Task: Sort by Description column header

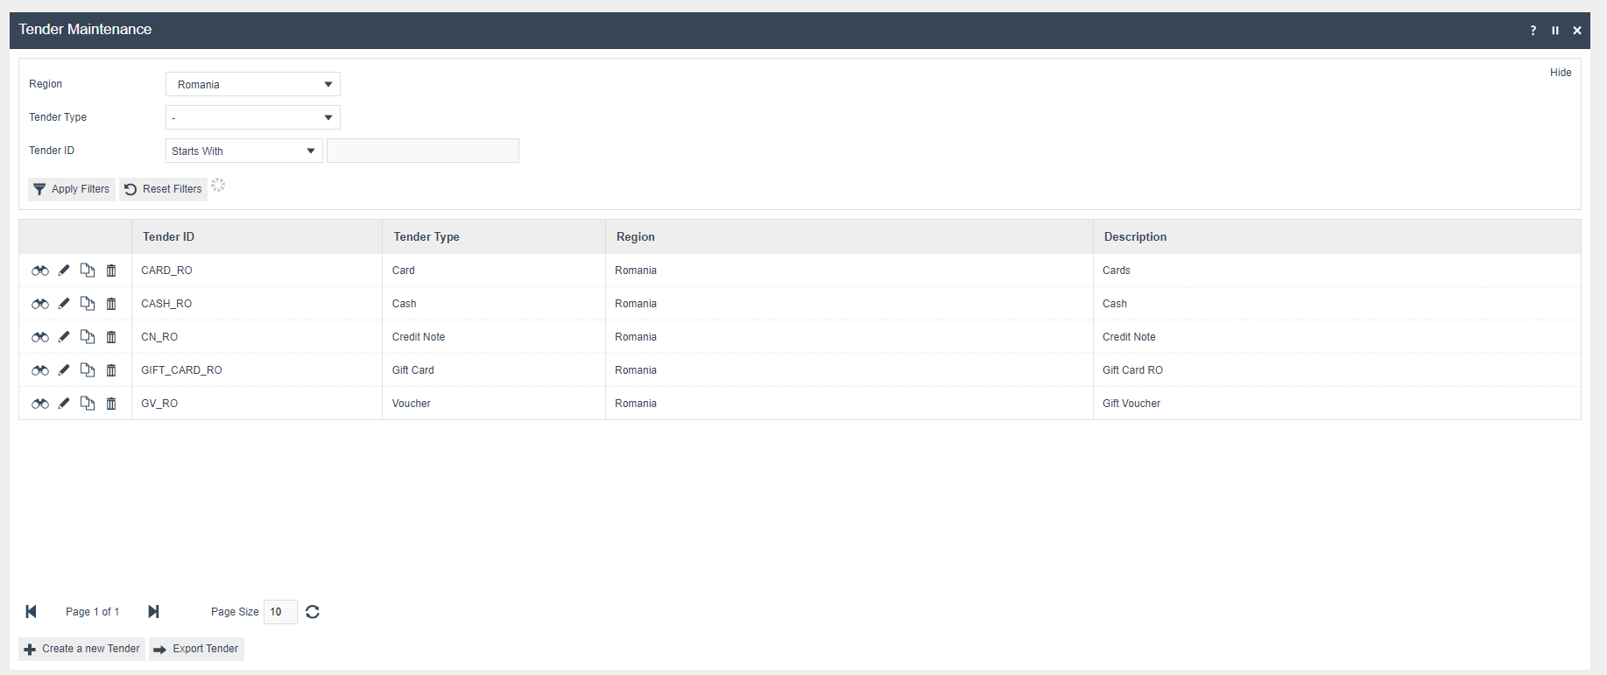Action: [x=1135, y=237]
